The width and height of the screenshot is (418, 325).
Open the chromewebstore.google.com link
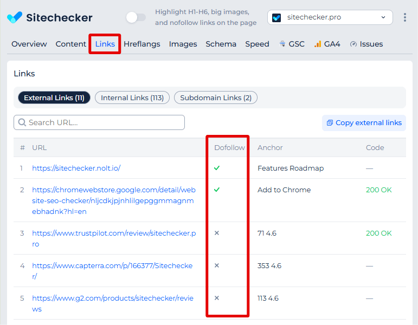coord(114,200)
